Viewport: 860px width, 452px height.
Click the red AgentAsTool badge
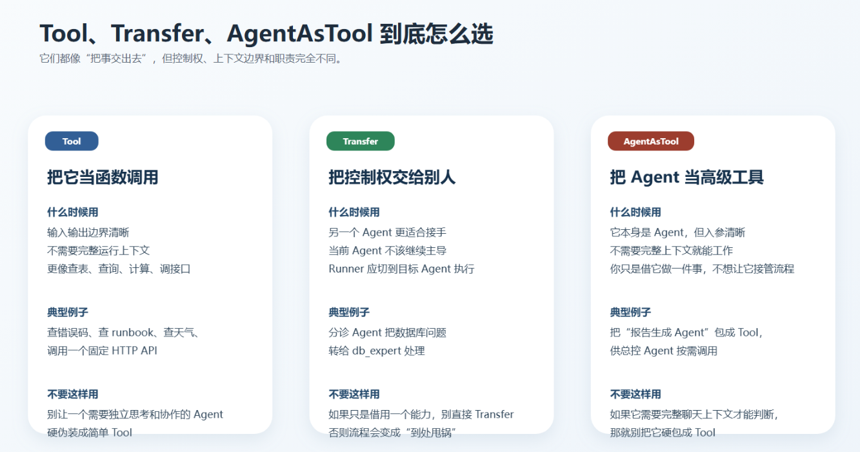[651, 141]
